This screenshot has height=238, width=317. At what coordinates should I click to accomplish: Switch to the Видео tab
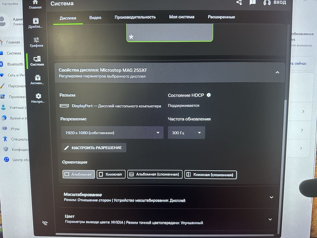(x=95, y=18)
